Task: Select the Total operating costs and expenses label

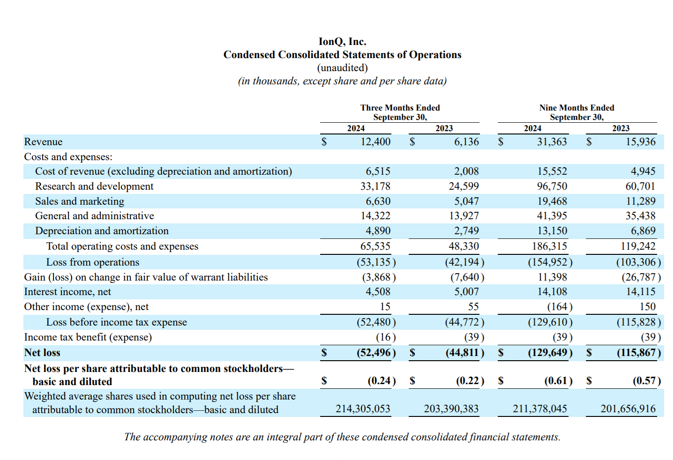Action: pyautogui.click(x=122, y=246)
